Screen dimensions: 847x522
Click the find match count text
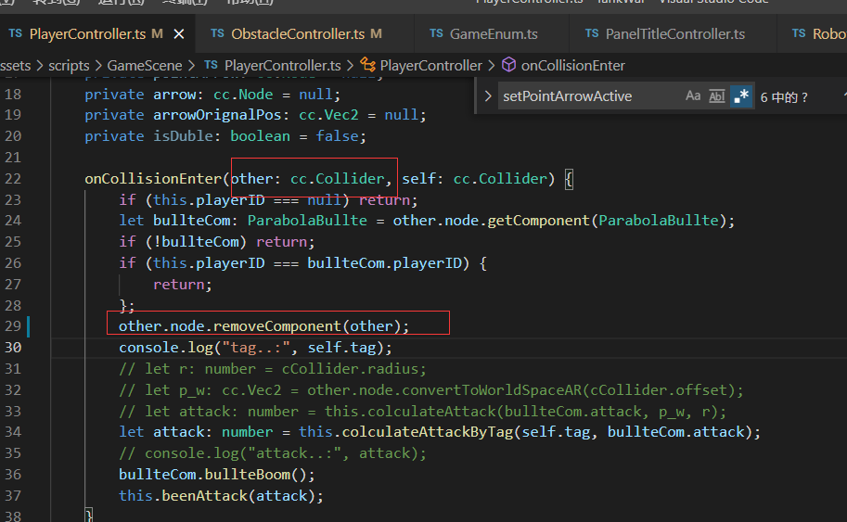tap(784, 97)
